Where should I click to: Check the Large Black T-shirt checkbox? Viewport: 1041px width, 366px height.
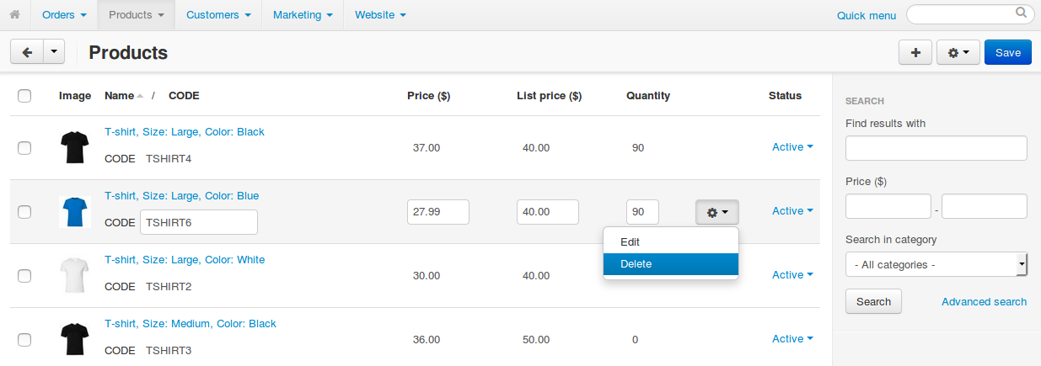(24, 148)
